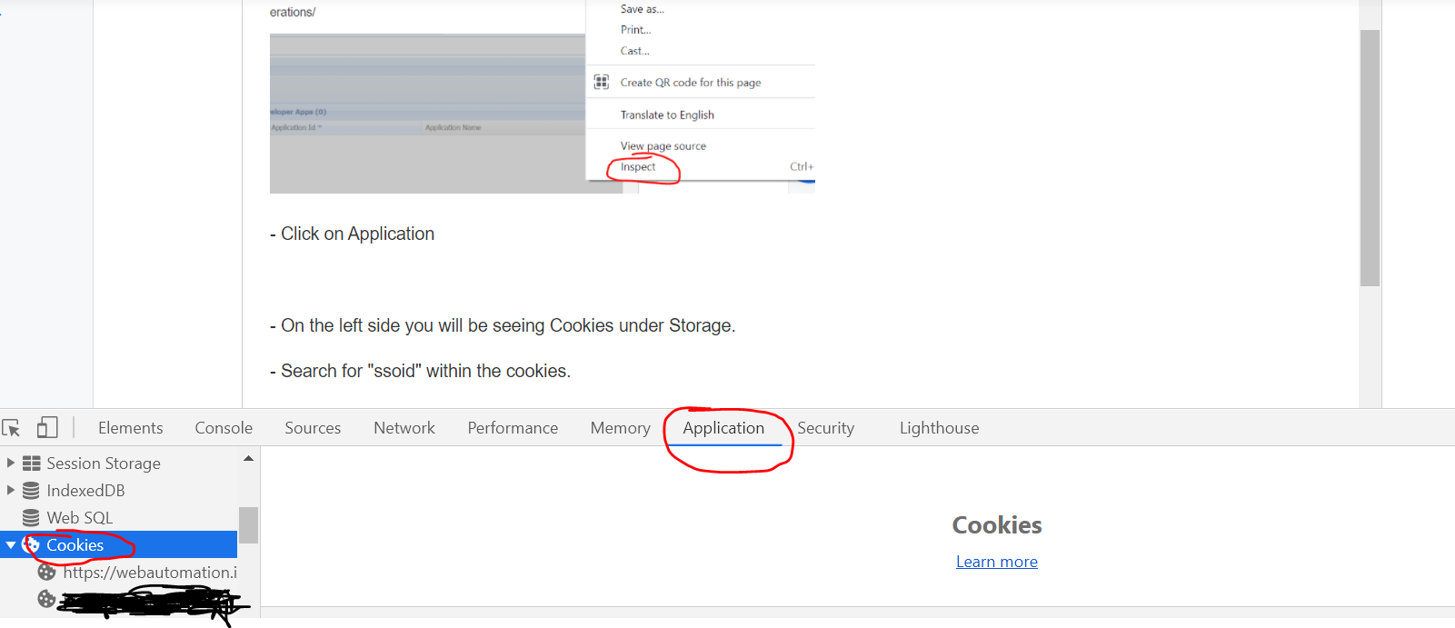This screenshot has width=1455, height=628.
Task: Toggle the device toolbar icon
Action: [x=47, y=427]
